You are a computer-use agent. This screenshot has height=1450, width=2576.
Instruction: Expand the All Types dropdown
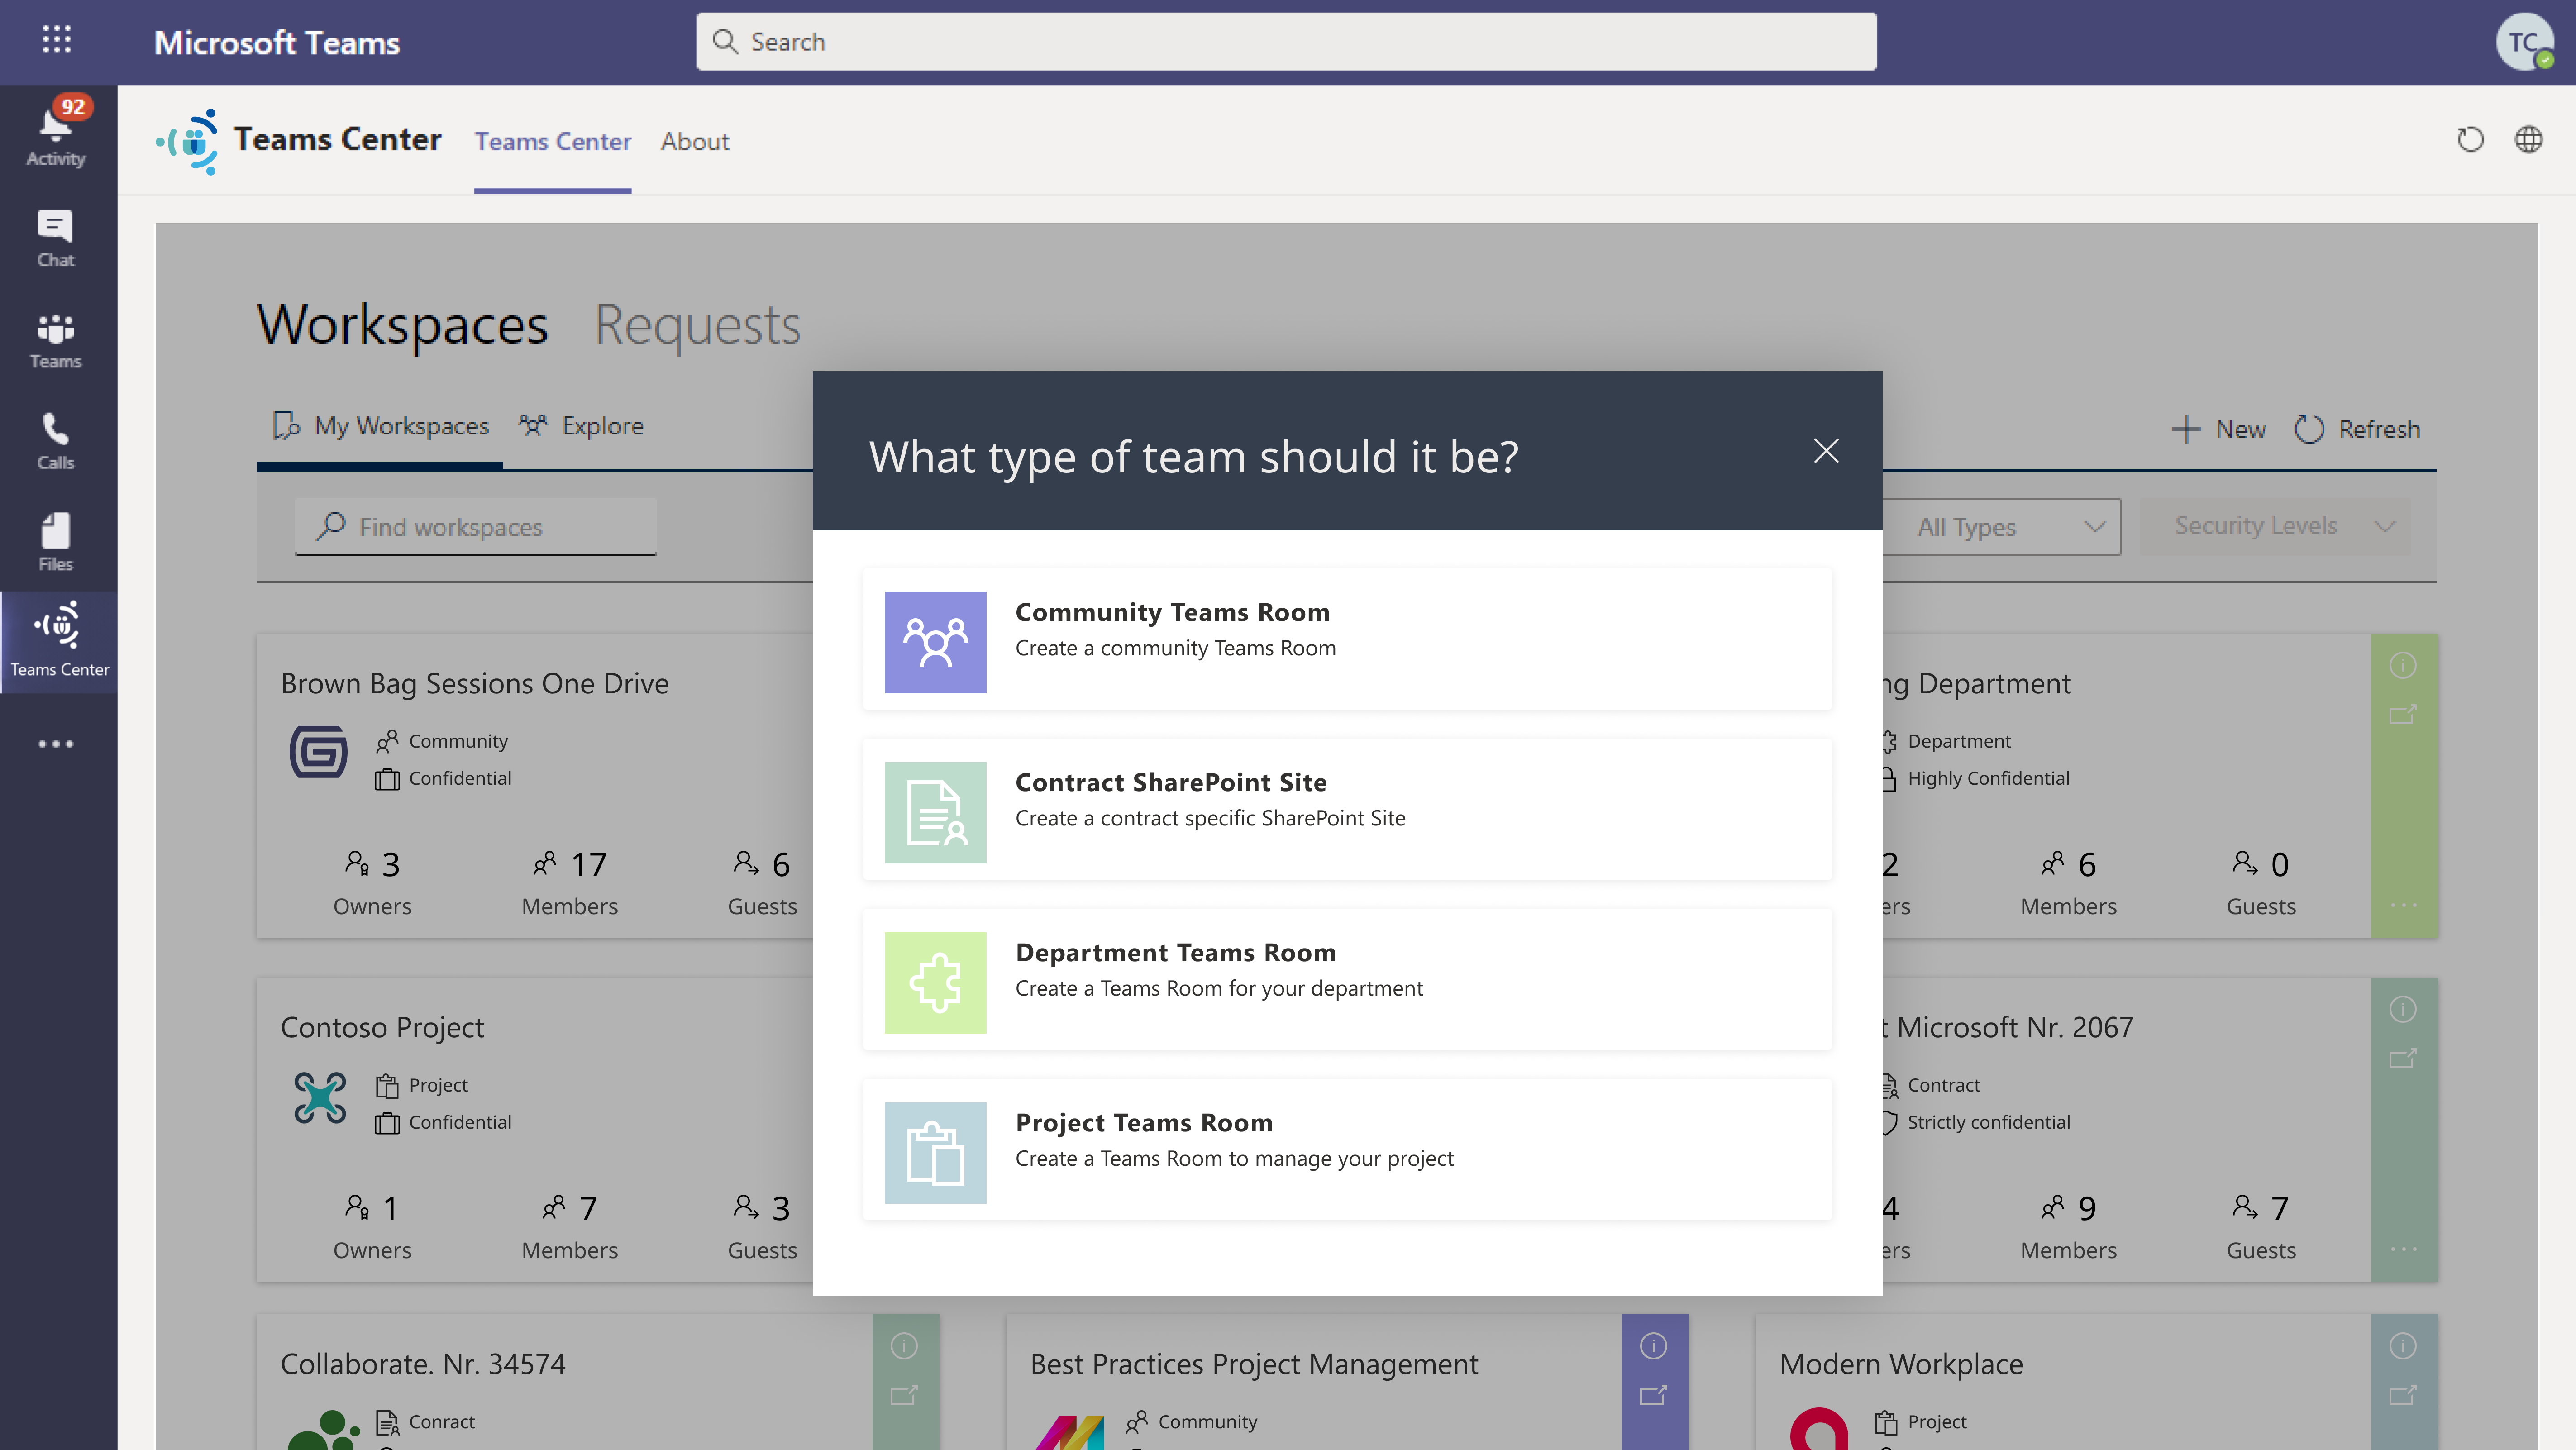click(x=2001, y=527)
